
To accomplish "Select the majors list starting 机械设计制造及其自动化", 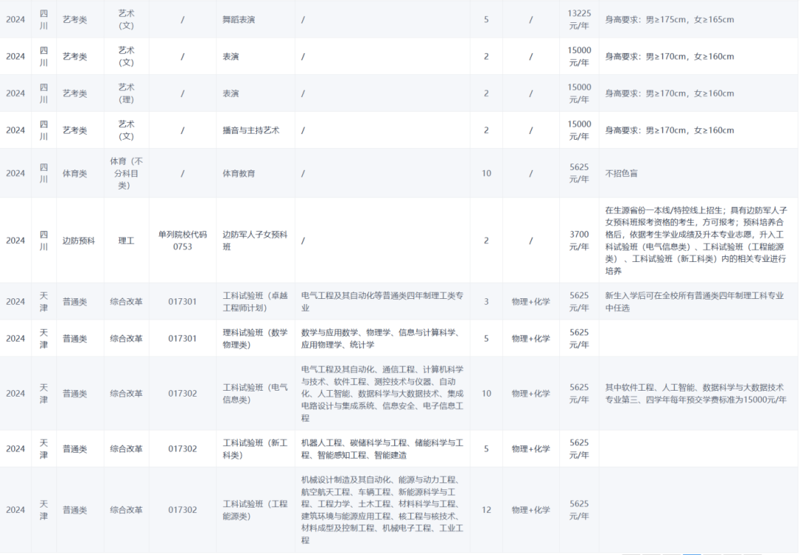I will [382, 510].
